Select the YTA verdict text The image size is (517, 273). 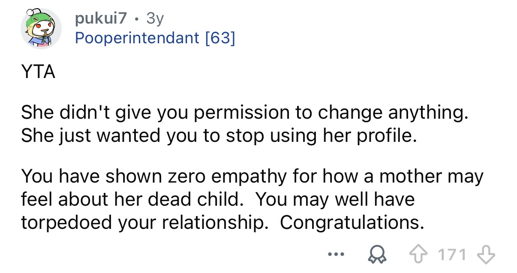37,72
